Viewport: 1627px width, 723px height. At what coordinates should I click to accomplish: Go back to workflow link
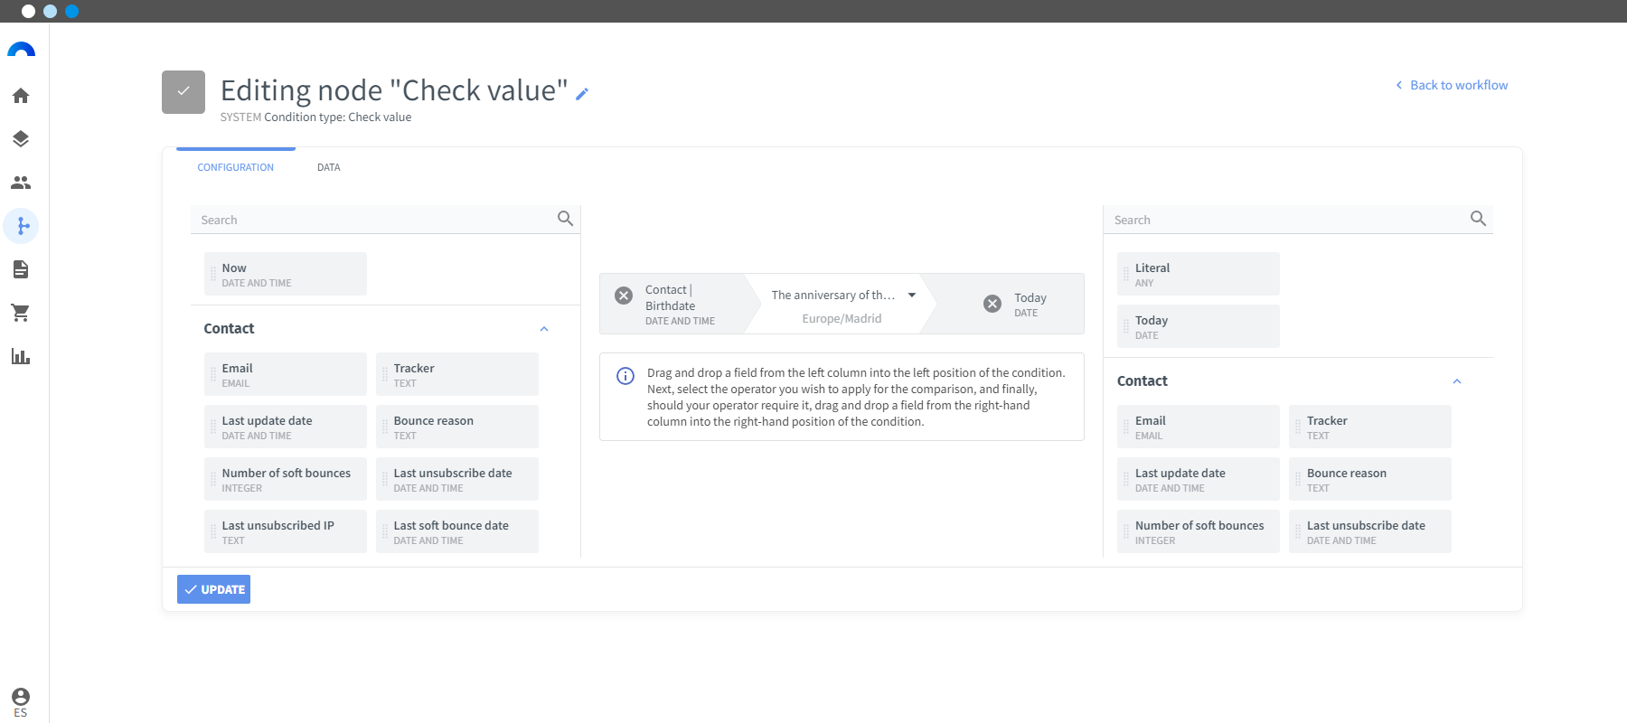click(1452, 85)
